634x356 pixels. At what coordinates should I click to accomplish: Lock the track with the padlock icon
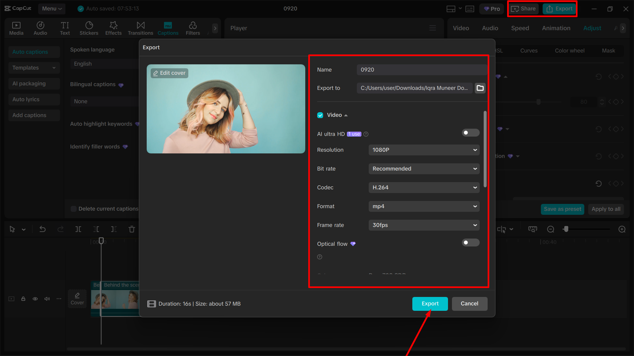click(23, 299)
